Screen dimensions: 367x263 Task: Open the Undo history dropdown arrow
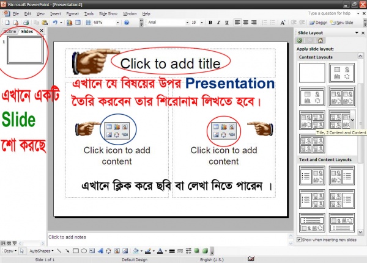61,23
